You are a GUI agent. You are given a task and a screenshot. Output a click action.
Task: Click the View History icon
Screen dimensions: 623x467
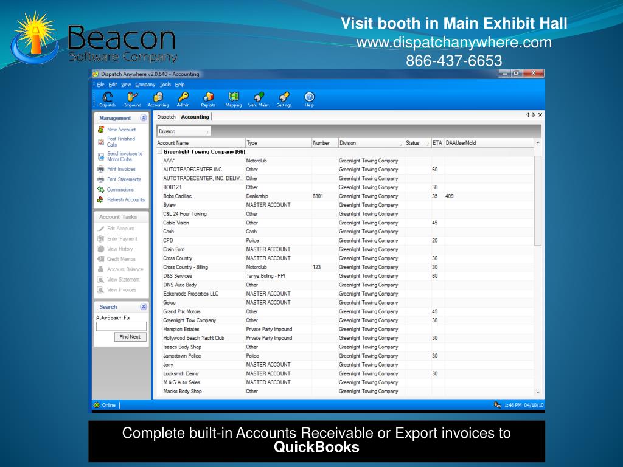(101, 249)
